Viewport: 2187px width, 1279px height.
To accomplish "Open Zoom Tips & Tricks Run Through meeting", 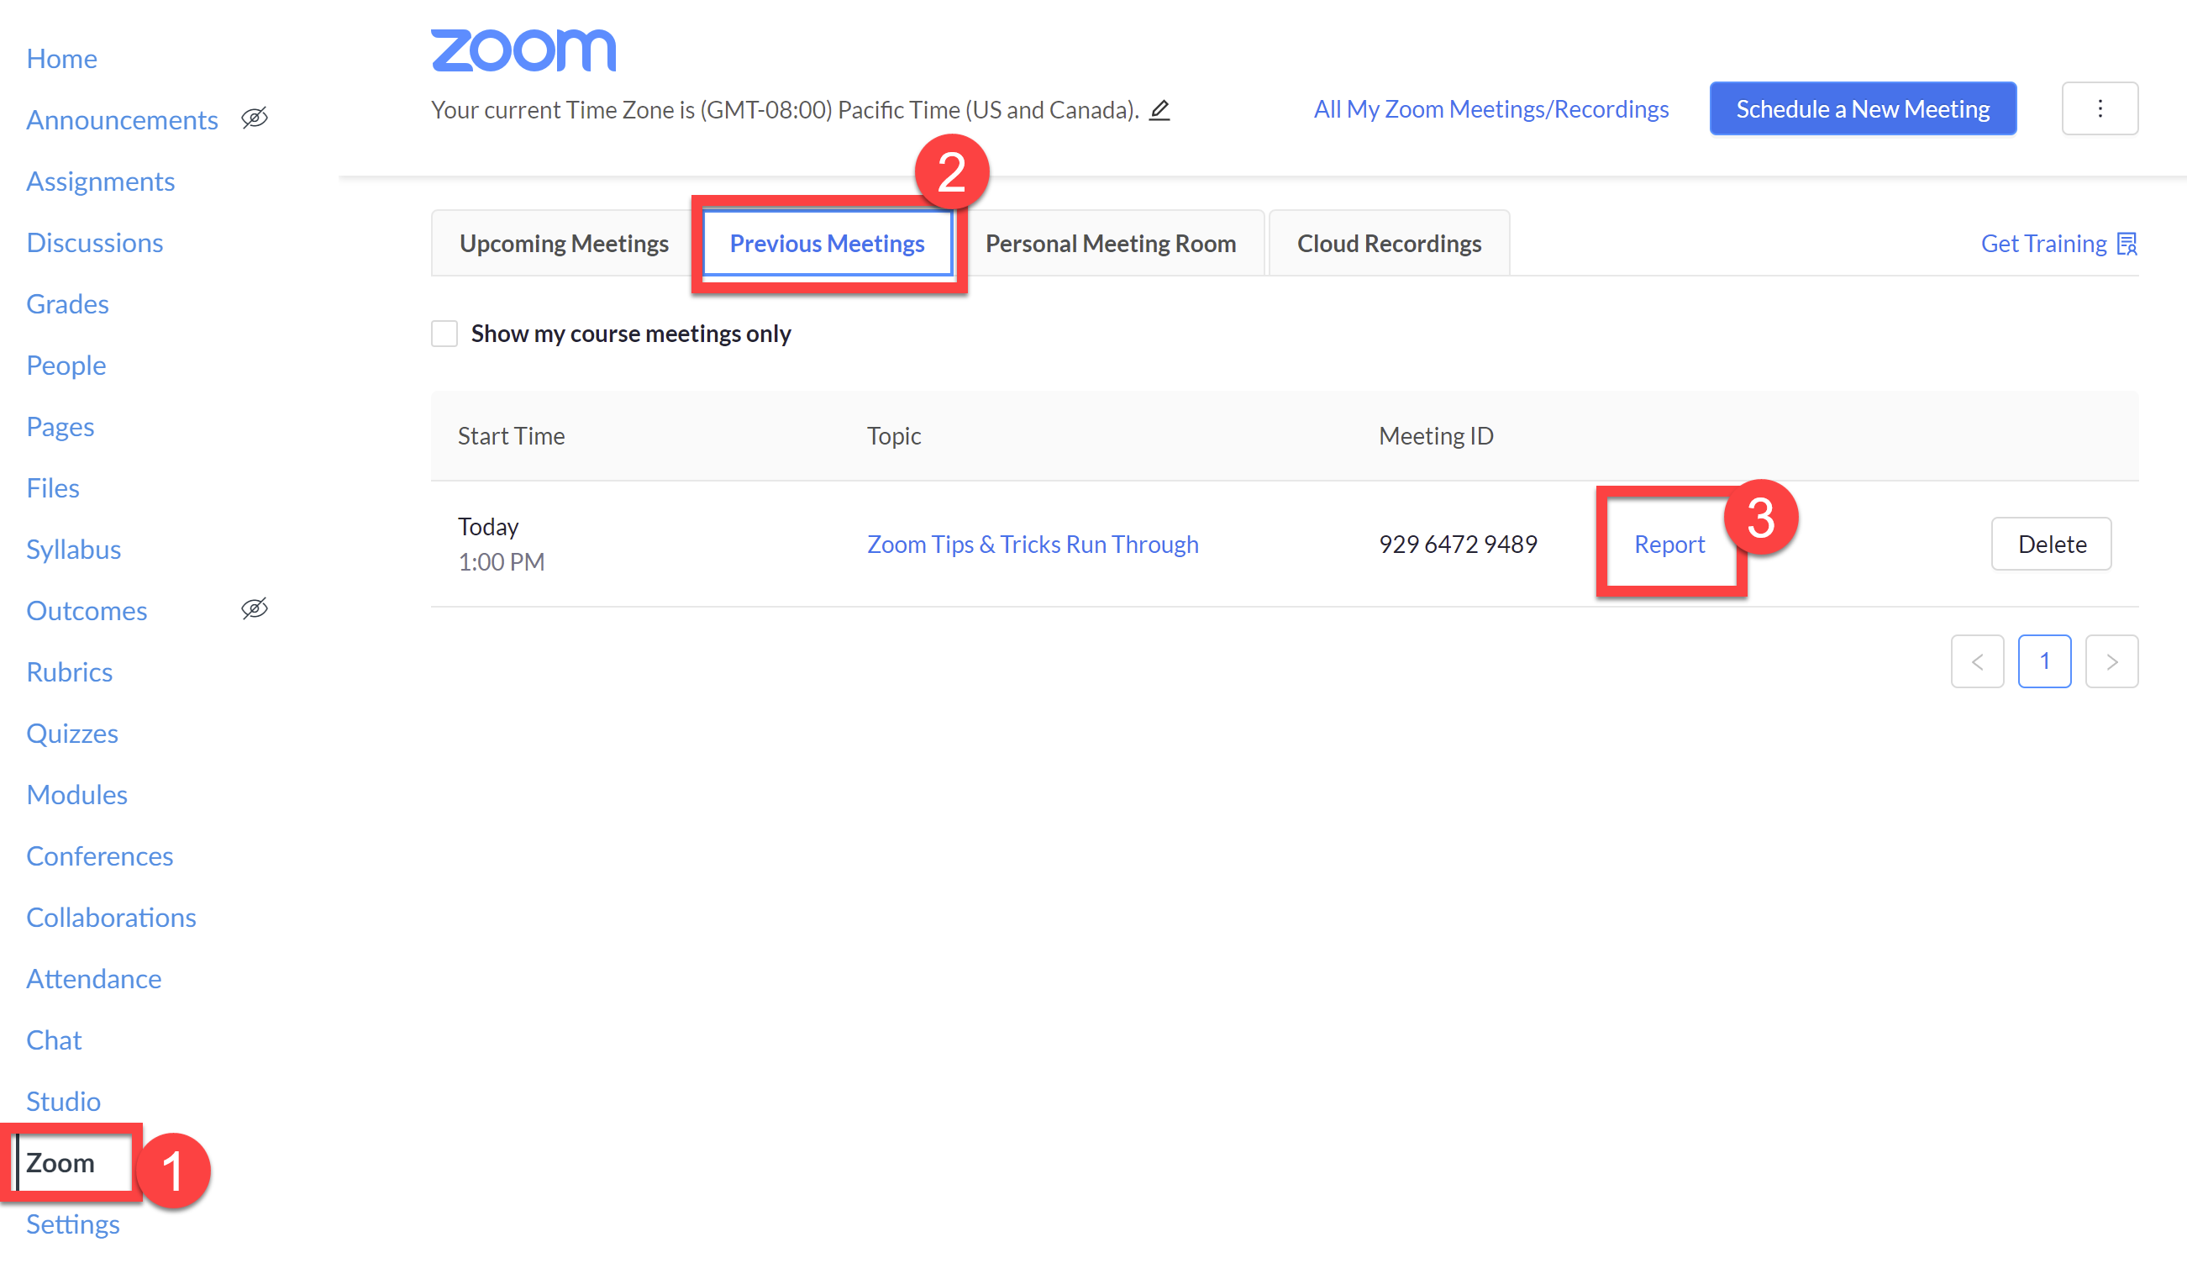I will [x=1032, y=544].
